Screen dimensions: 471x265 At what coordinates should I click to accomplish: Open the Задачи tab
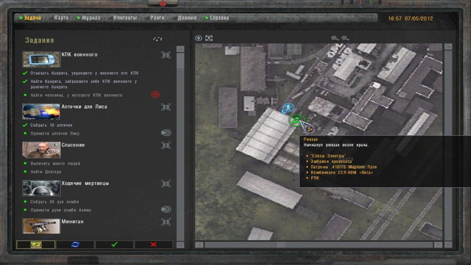coord(30,18)
